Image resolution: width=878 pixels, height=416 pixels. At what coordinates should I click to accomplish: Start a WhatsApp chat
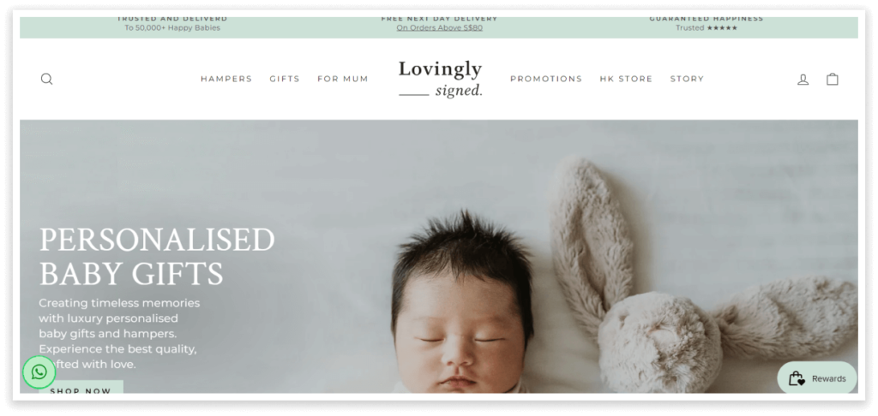click(x=39, y=372)
